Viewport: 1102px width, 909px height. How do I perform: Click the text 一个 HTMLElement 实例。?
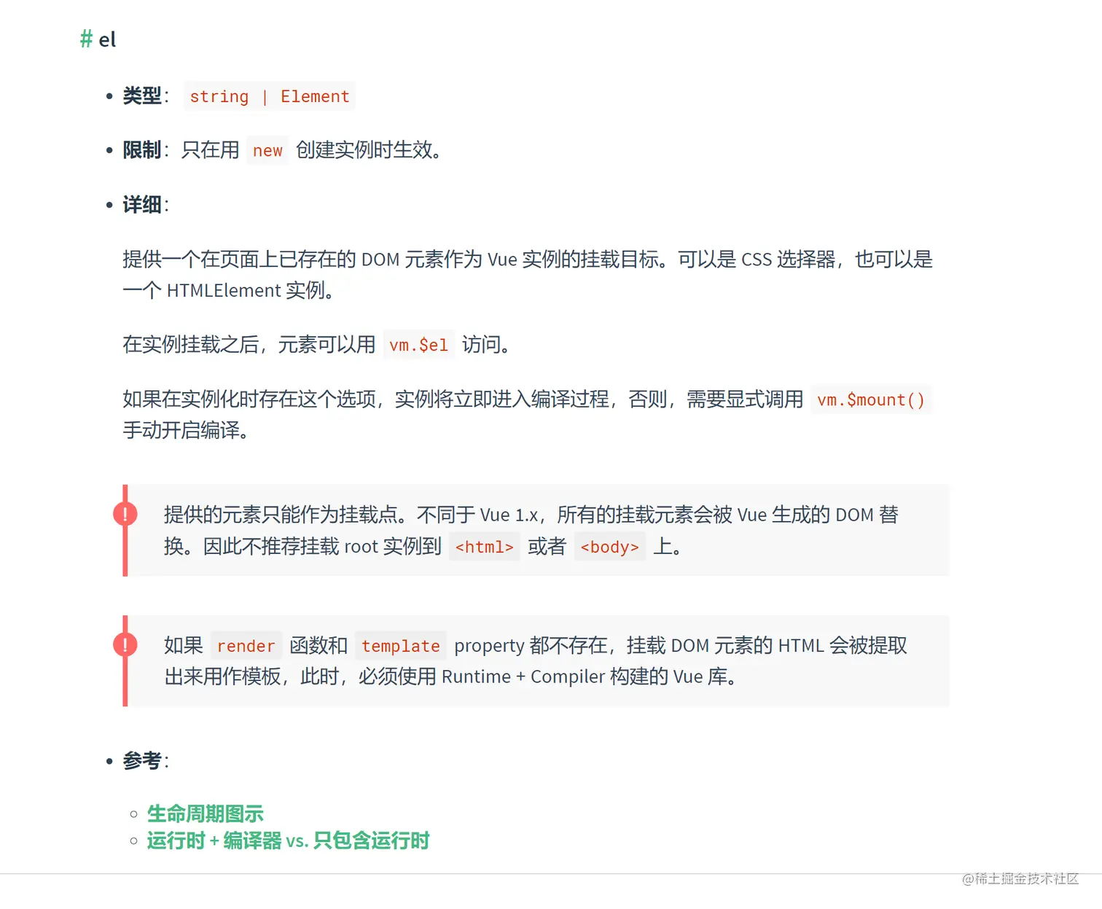[x=230, y=290]
